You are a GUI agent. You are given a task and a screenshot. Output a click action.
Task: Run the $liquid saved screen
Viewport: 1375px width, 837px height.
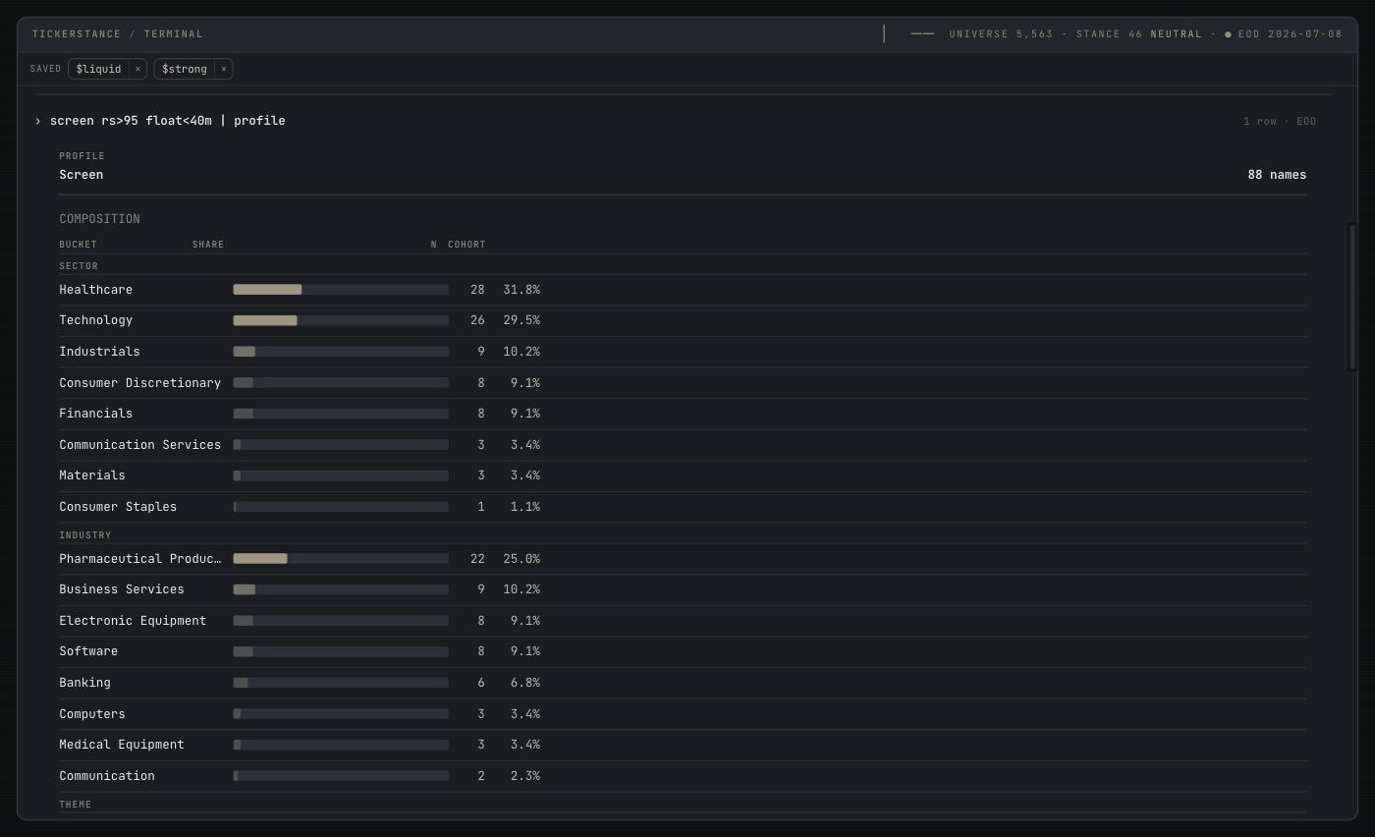98,69
